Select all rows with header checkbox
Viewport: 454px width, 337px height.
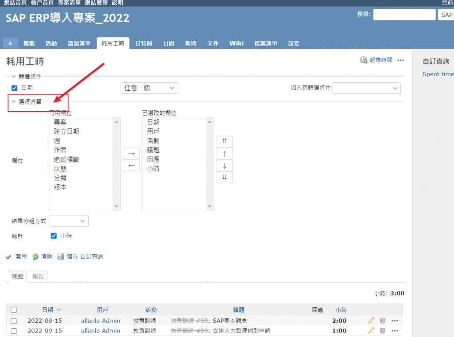click(14, 310)
